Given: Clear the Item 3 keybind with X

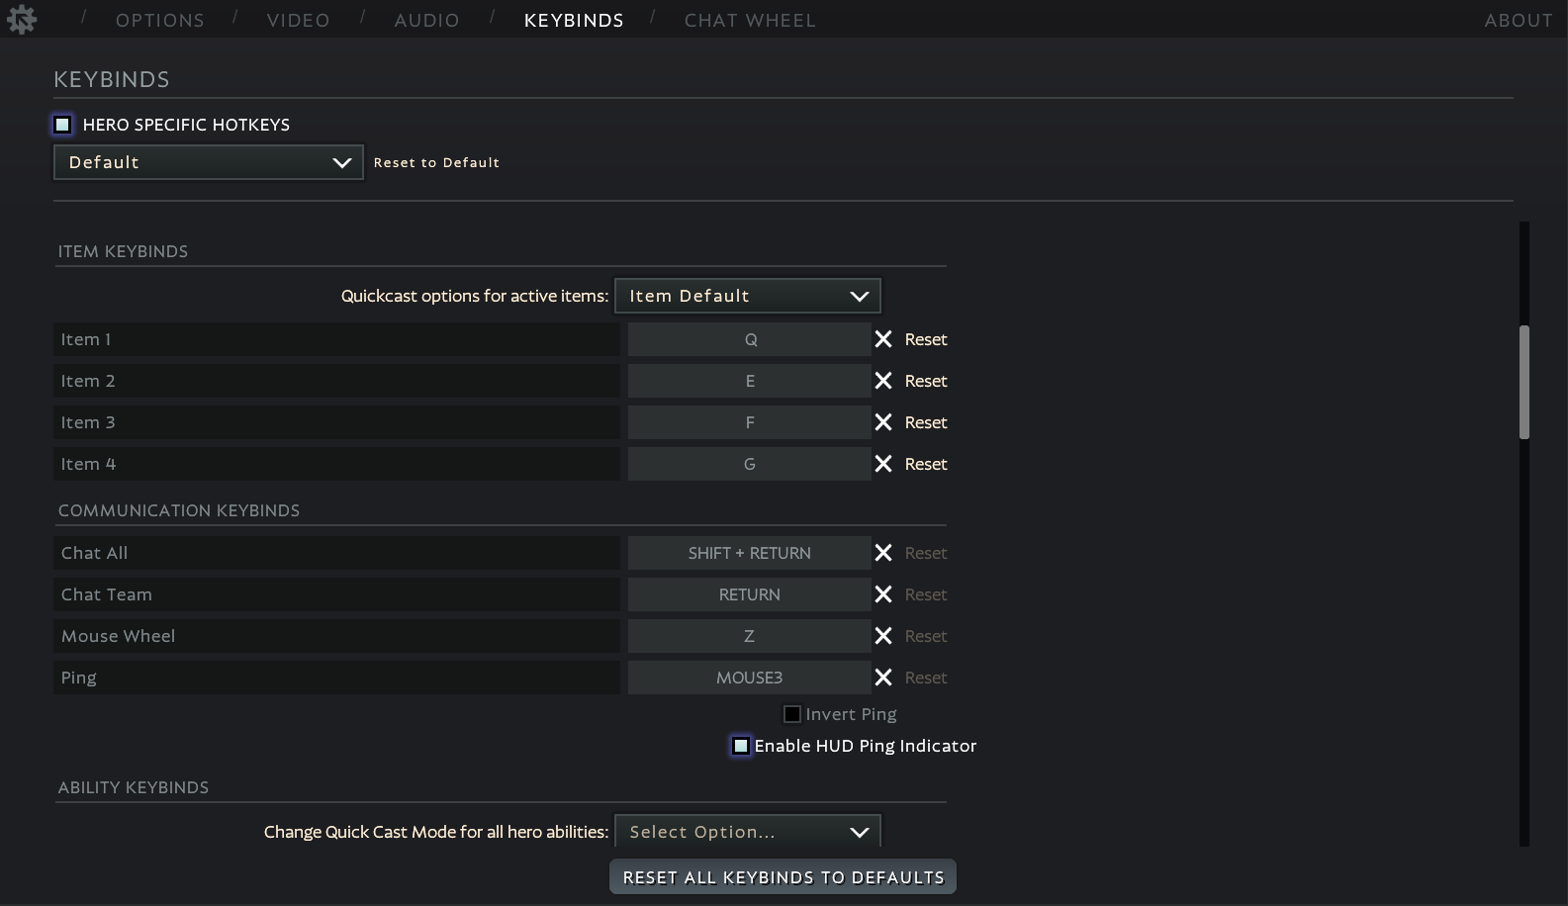Looking at the screenshot, I should pos(883,422).
